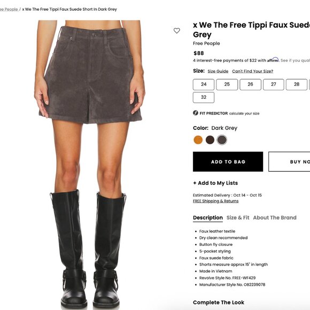Open Free Shipping & Returns link
310x310 pixels.
click(216, 201)
